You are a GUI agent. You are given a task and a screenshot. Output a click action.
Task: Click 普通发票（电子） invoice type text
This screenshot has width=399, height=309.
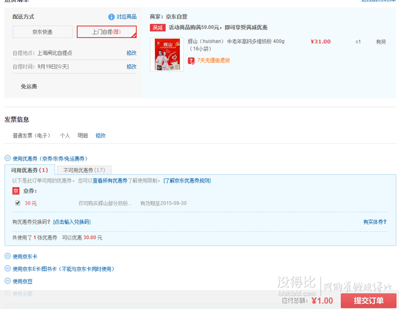31,136
